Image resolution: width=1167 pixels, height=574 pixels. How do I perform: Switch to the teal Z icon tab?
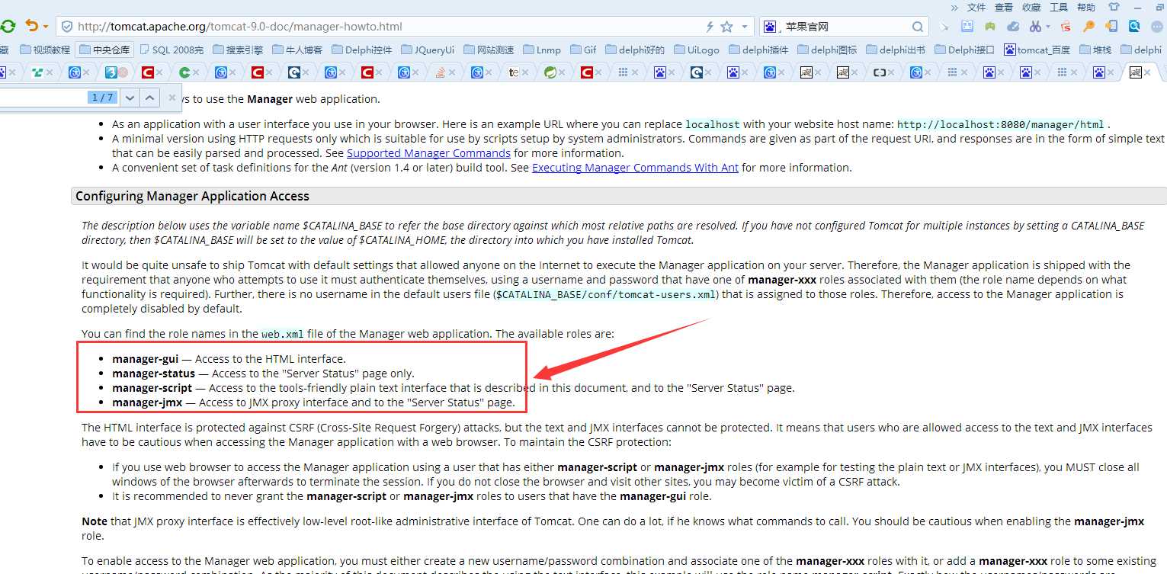37,73
